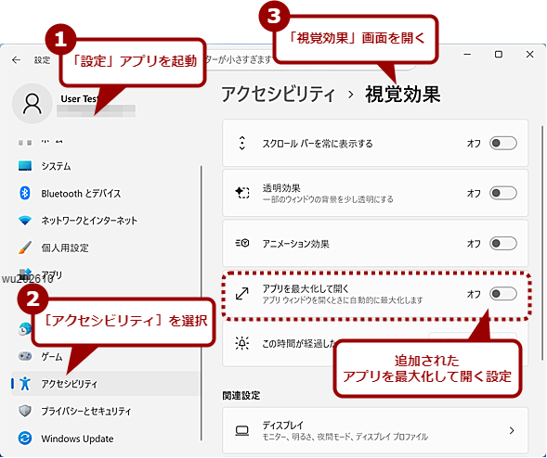Select アクセシビリティ in the sidebar

tap(105, 384)
